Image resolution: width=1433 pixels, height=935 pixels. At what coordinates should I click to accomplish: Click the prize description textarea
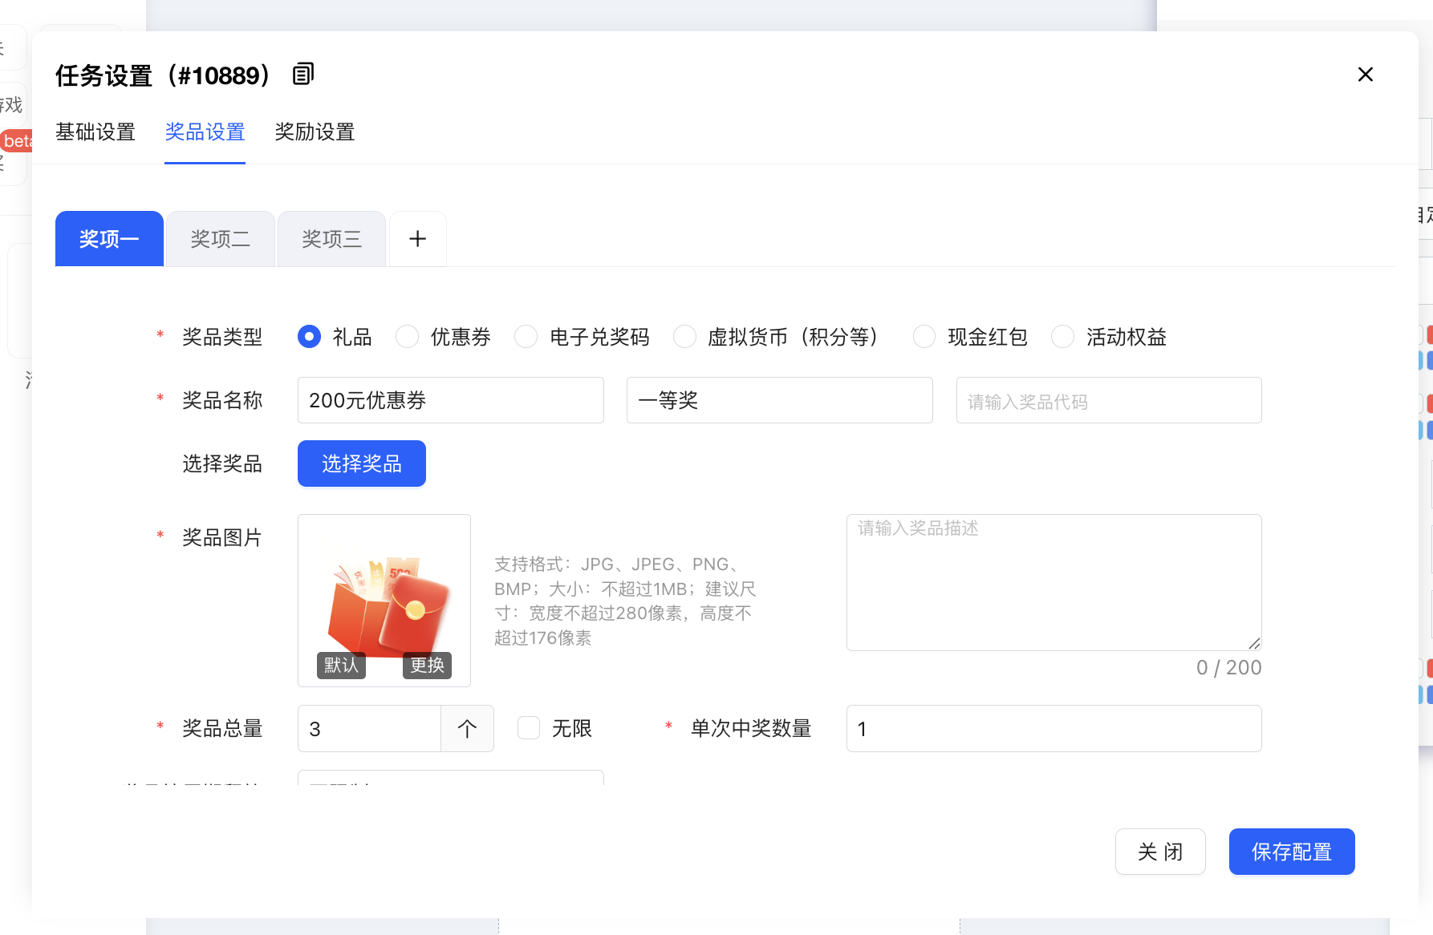pos(1053,582)
